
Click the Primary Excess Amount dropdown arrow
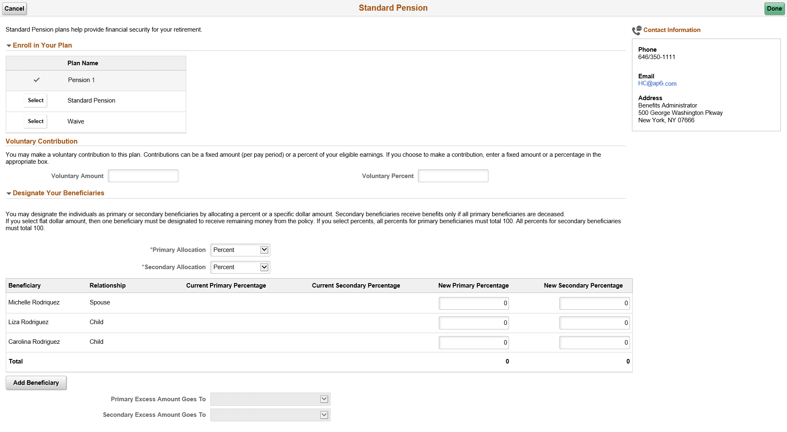coord(324,399)
